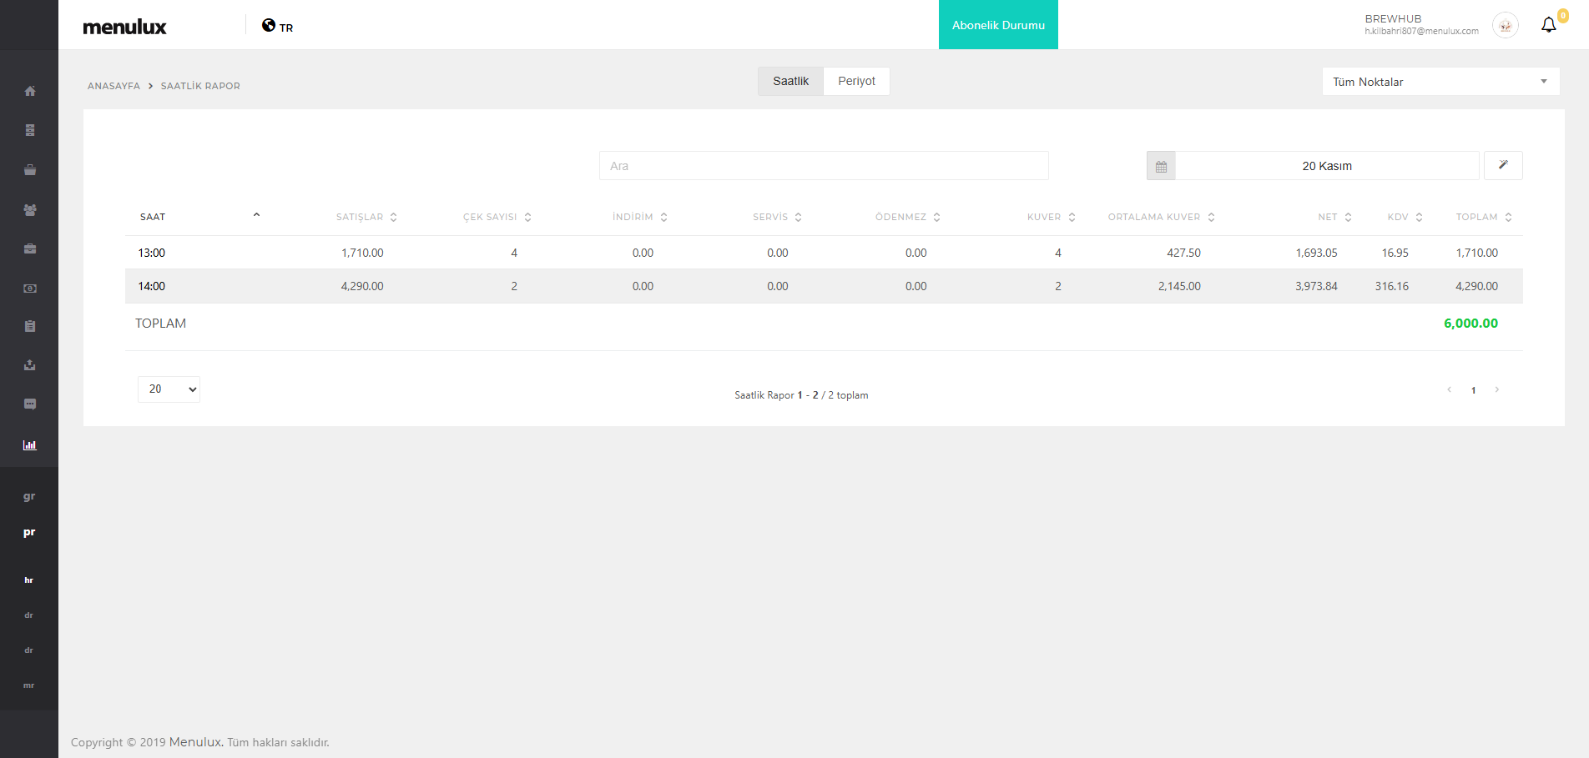1589x758 pixels.
Task: Click the clipboard list sidebar icon
Action: coord(30,326)
